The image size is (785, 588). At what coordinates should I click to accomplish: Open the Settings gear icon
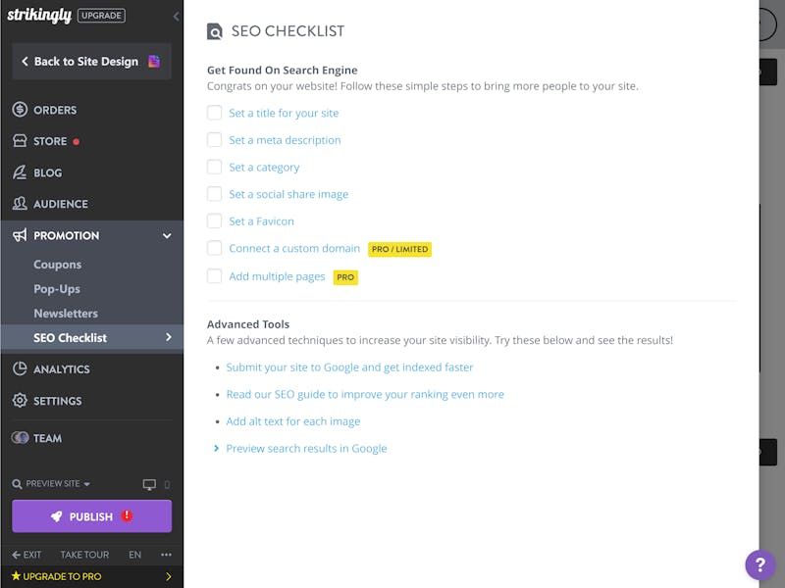pyautogui.click(x=20, y=401)
